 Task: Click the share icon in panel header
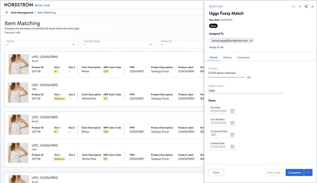pos(306,6)
